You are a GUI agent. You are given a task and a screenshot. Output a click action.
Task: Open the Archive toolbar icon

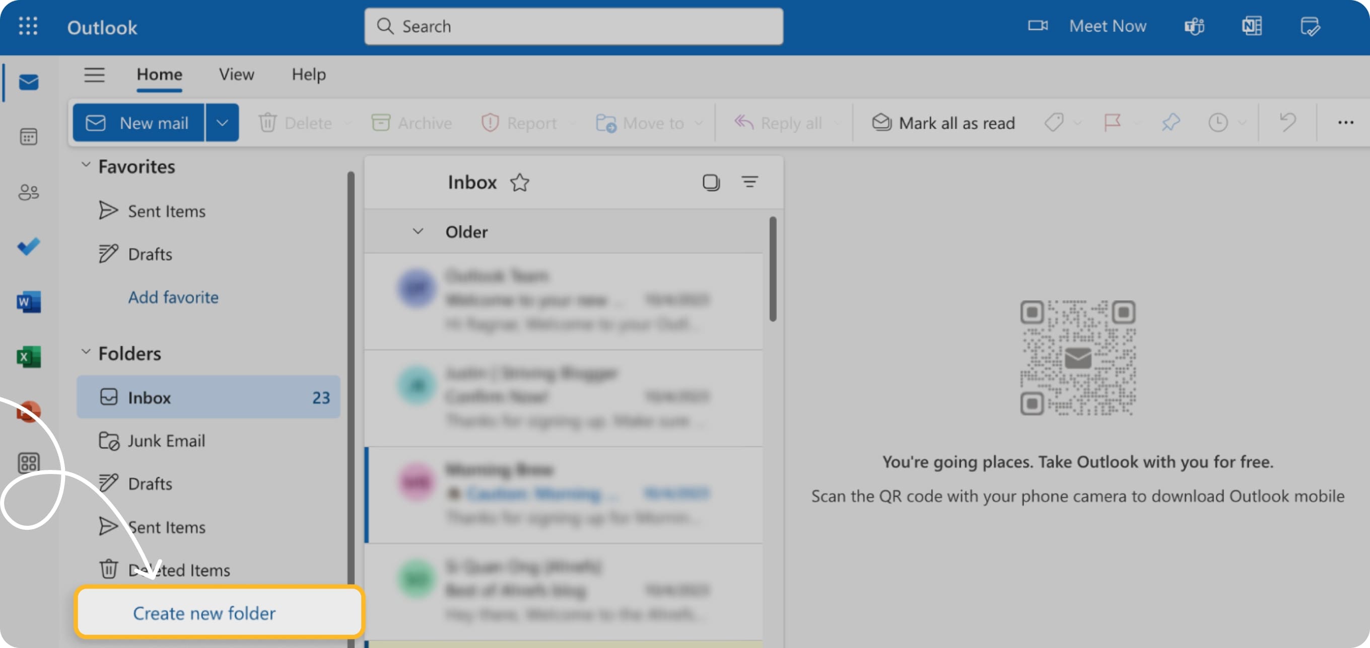click(x=412, y=123)
